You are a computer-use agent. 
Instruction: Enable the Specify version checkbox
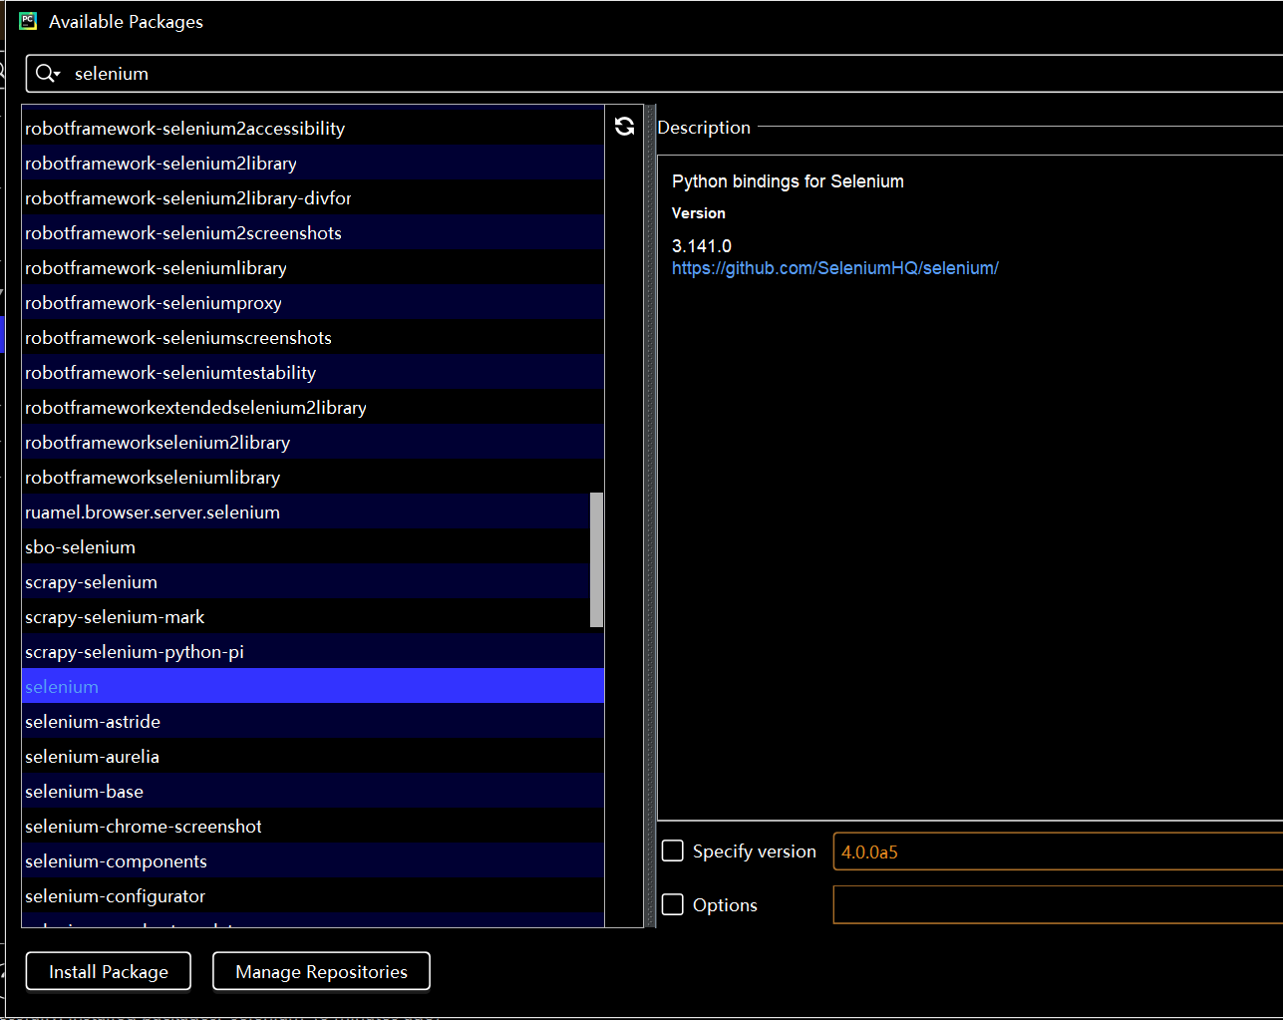pyautogui.click(x=673, y=850)
